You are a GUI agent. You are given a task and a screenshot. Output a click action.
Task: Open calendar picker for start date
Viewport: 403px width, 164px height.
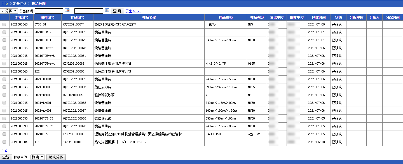point(67,10)
